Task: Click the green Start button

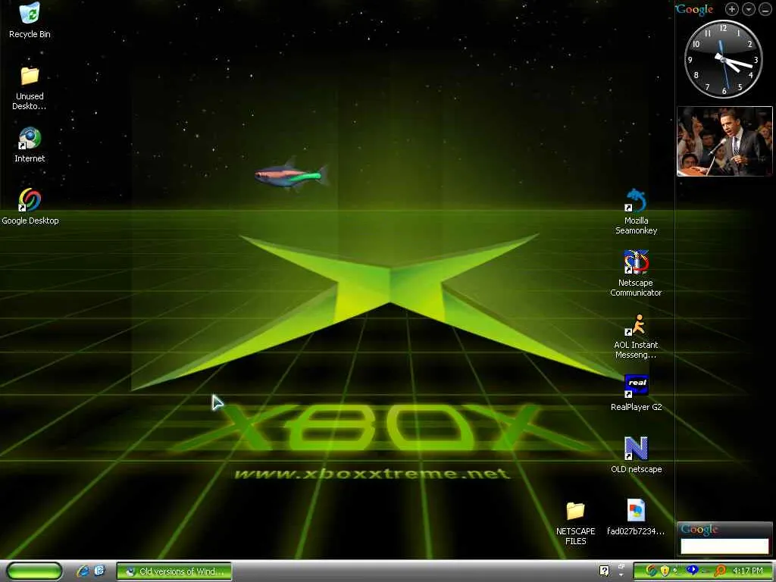Action: 35,571
